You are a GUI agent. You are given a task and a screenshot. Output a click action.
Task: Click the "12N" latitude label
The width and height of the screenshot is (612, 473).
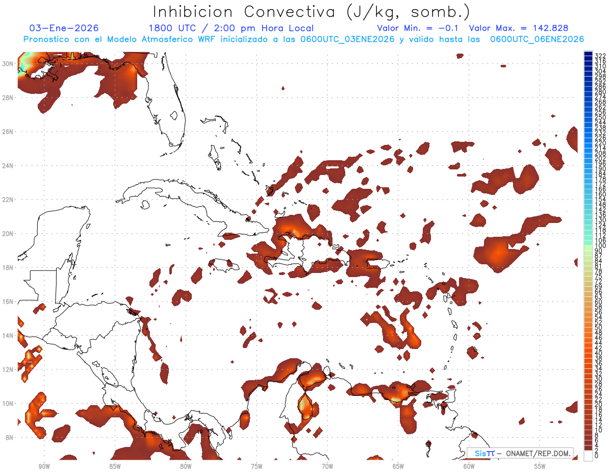pos(9,369)
